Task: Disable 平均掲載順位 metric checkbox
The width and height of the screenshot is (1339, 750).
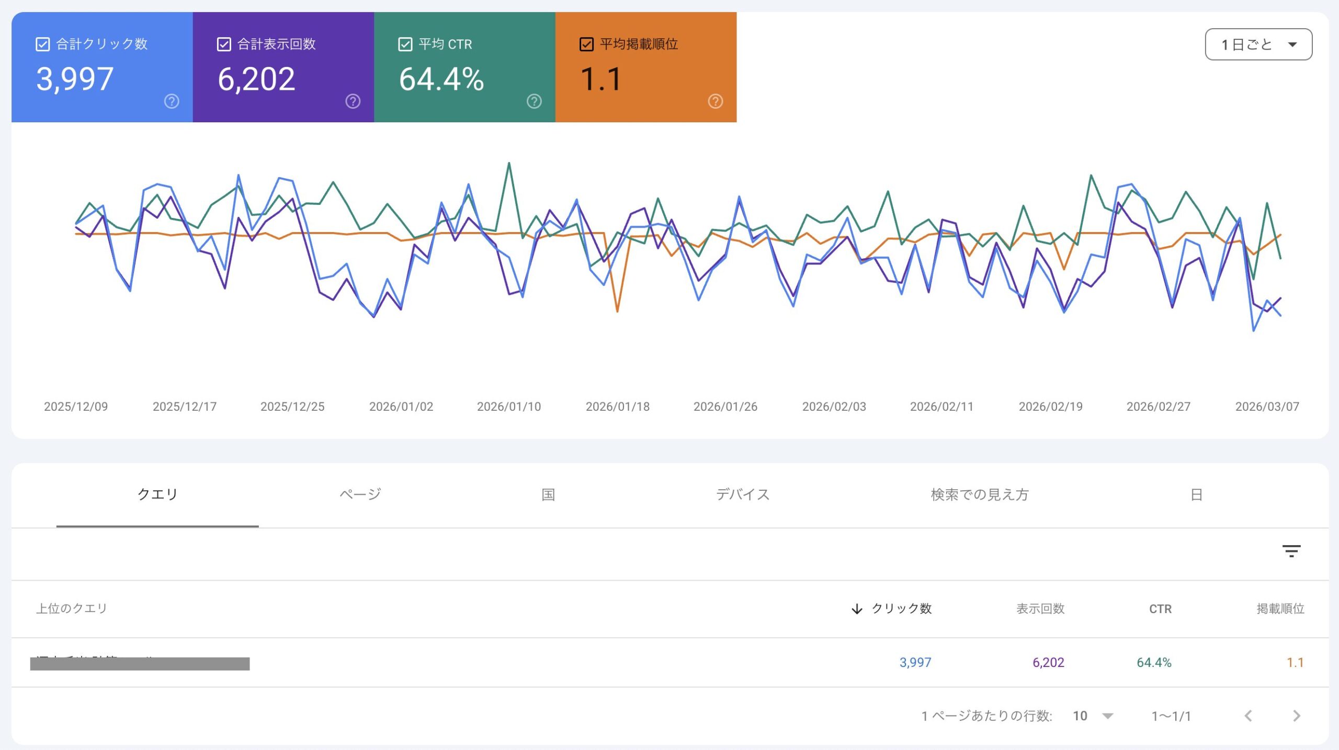Action: [x=586, y=44]
